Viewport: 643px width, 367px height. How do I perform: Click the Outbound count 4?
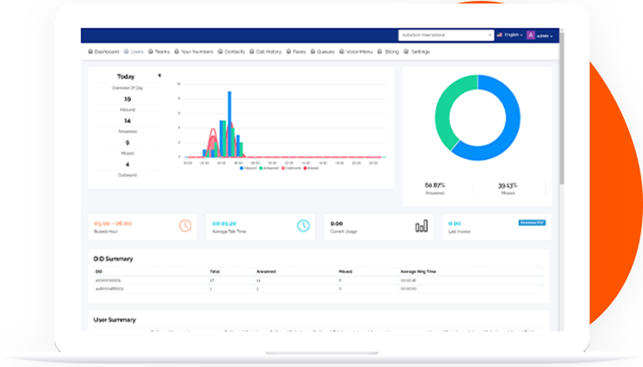point(128,164)
